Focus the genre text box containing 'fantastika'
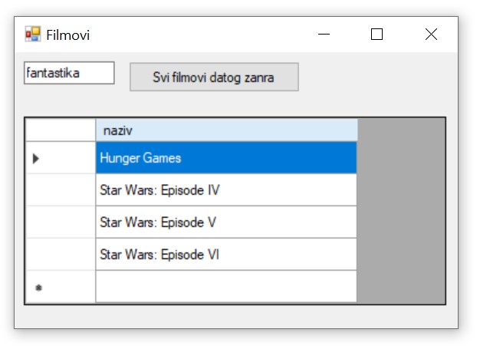Image resolution: width=480 pixels, height=349 pixels. click(69, 74)
